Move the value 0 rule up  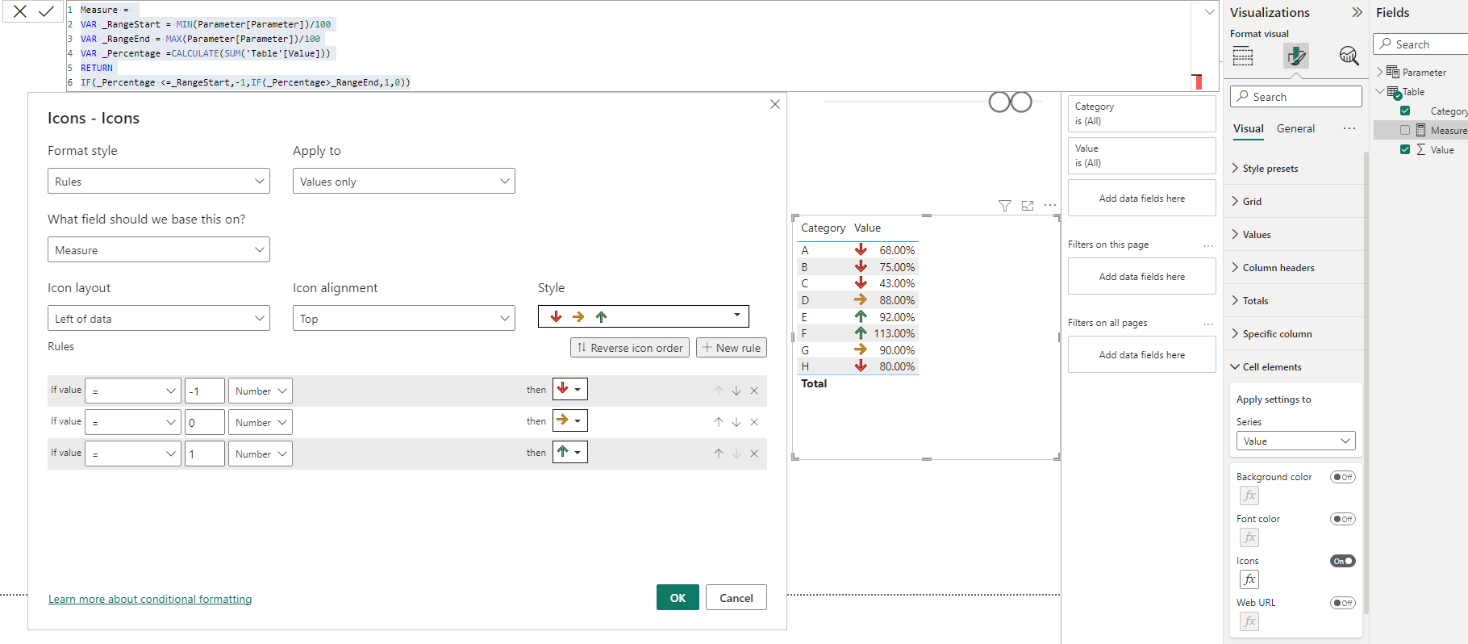[x=719, y=422]
